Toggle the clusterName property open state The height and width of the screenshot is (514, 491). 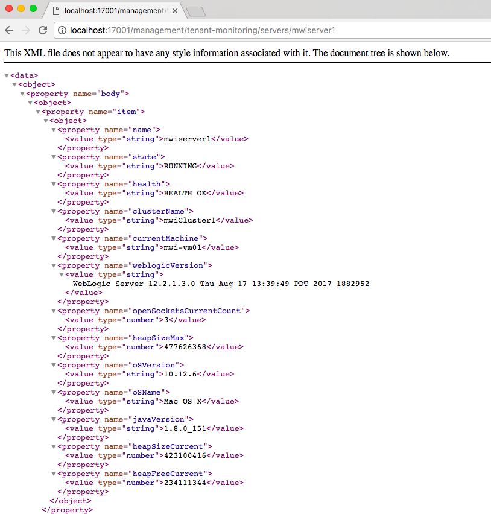53,211
